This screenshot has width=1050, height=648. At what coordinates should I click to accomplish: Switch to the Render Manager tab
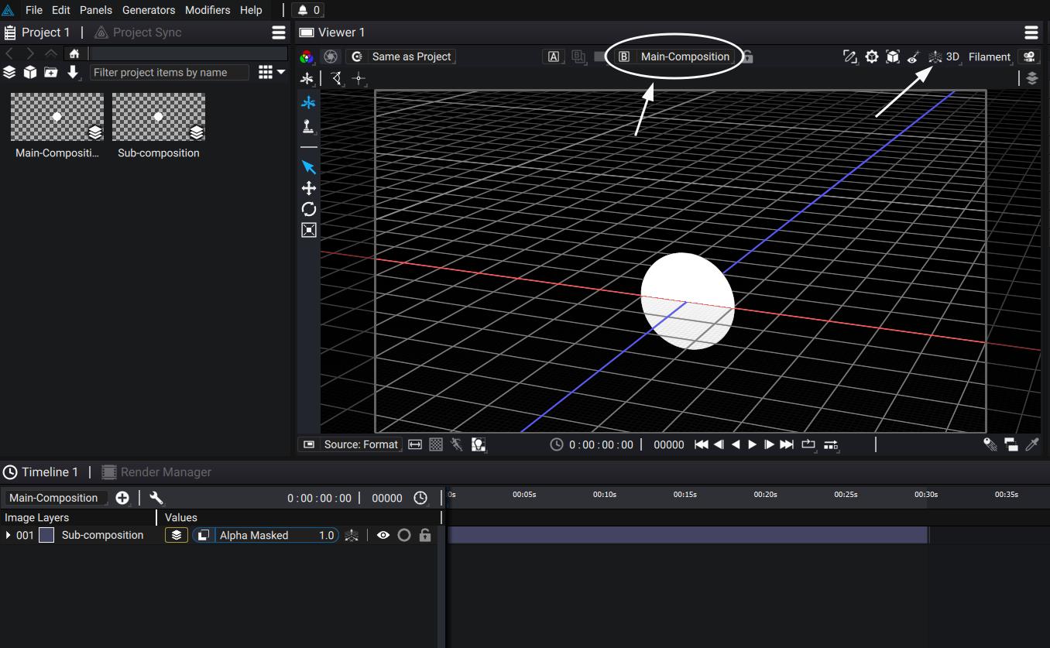tap(156, 472)
